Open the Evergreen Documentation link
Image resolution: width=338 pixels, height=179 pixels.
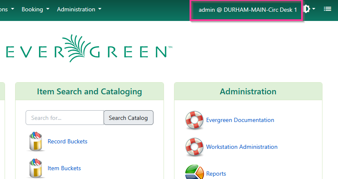coord(240,120)
